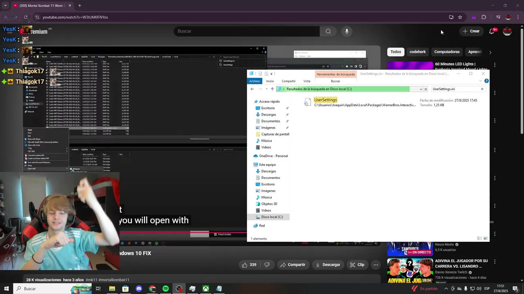
Task: Open Descargas under Acceso rápido
Action: 269,115
